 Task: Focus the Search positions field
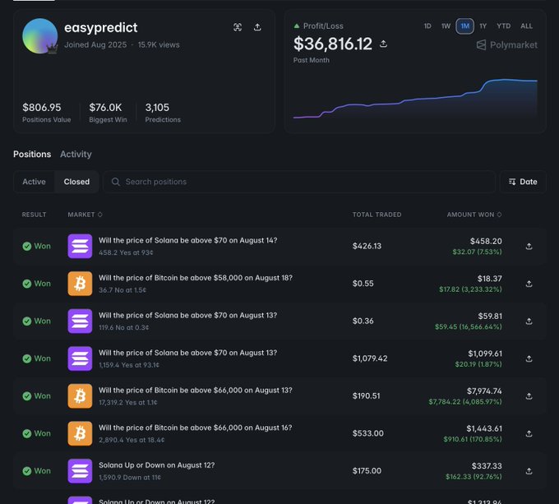299,182
